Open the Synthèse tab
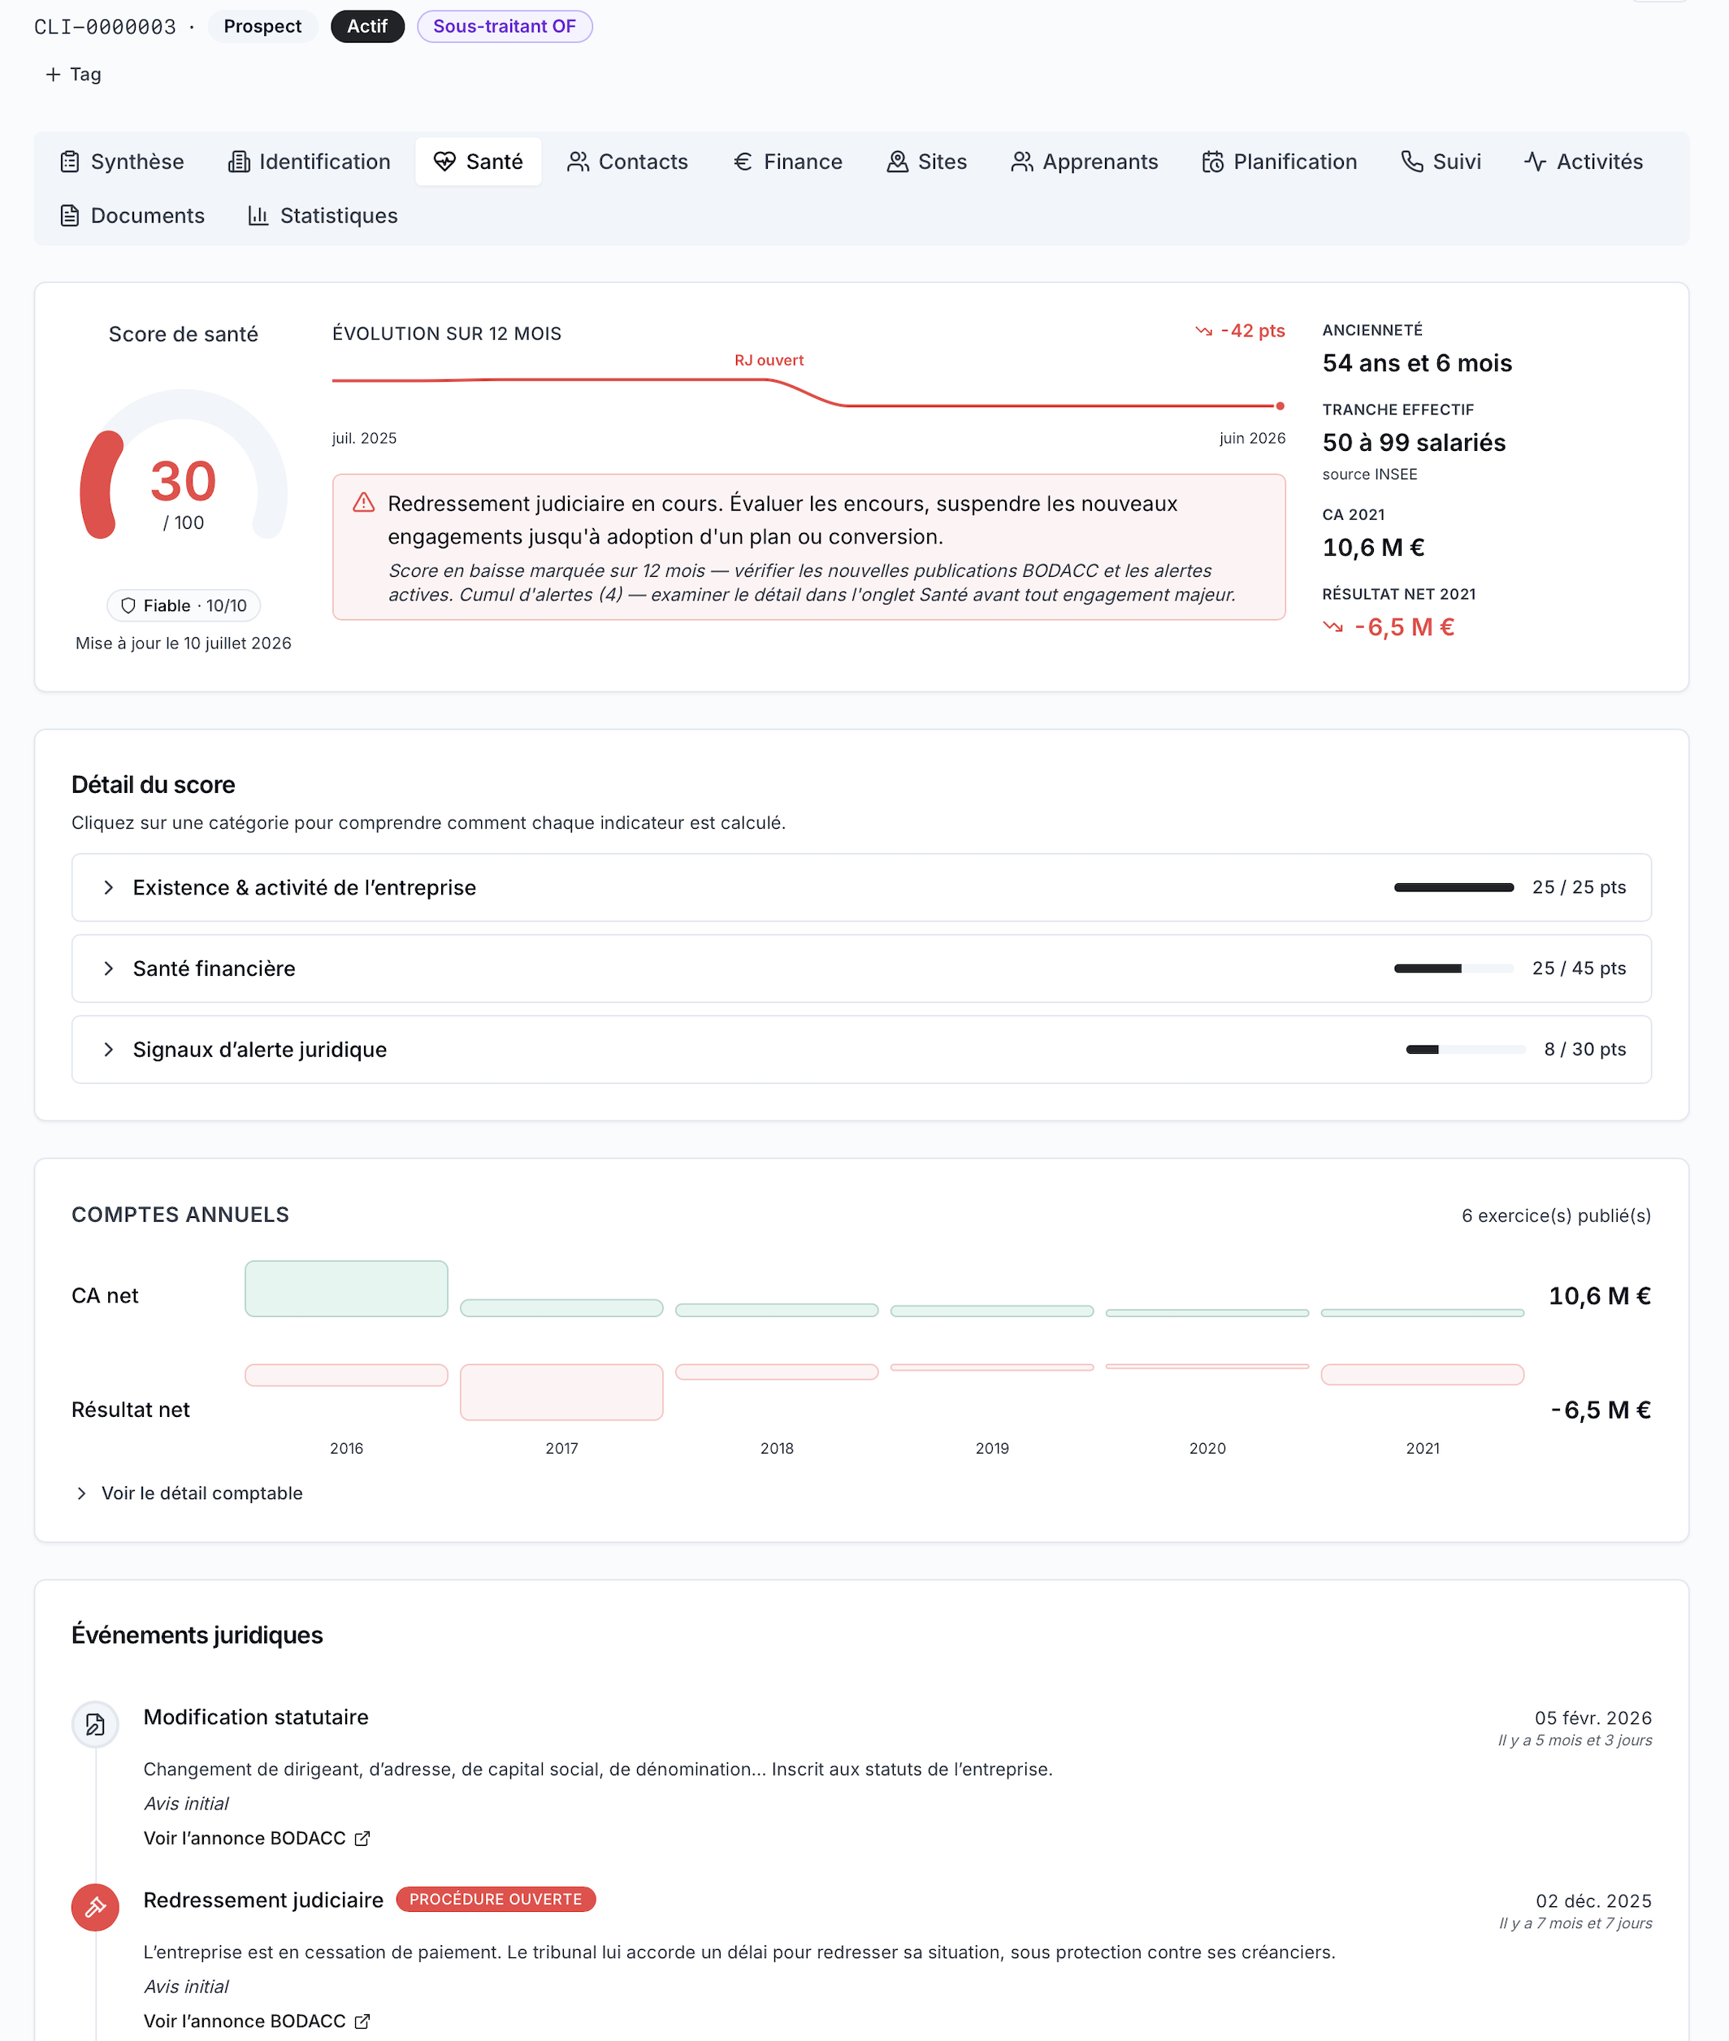 point(122,162)
